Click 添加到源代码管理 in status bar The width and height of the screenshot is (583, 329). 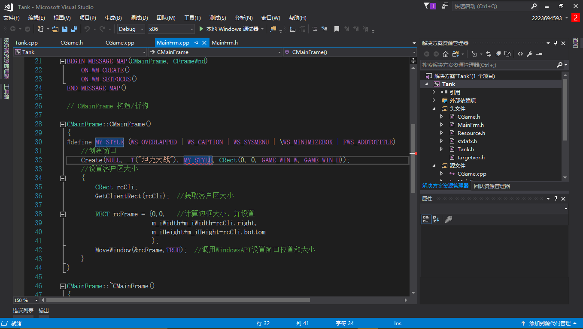coord(550,323)
